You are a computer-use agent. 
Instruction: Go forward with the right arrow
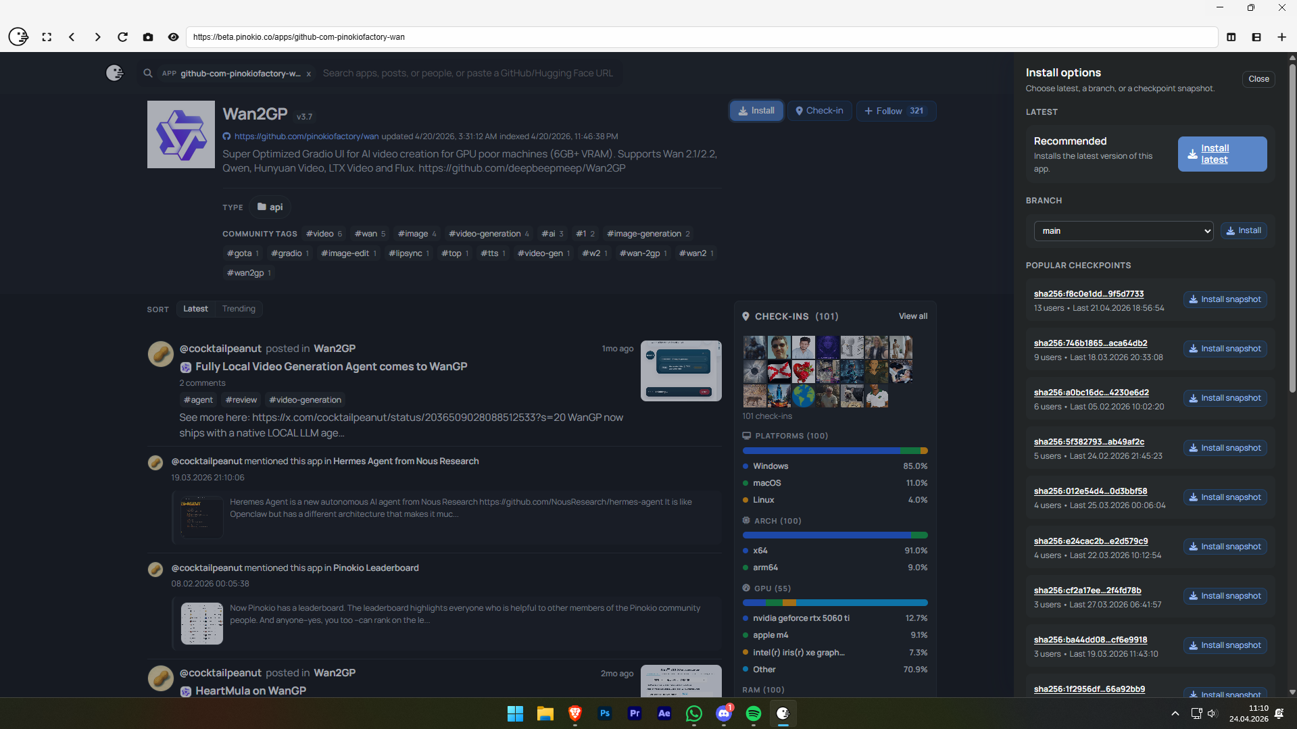pyautogui.click(x=97, y=37)
